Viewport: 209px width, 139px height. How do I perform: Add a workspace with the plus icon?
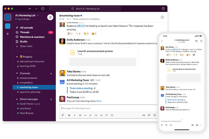click(8, 34)
